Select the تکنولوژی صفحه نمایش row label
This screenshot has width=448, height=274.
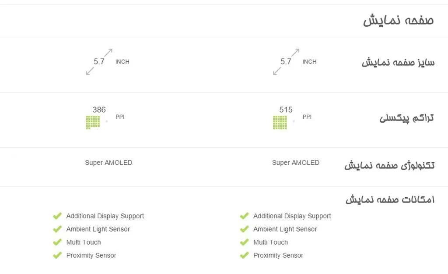click(389, 165)
